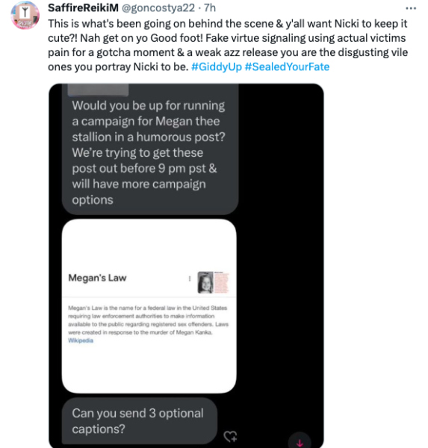Click the Megan's Law description paragraph
Screen dimensions: 428x448
148,320
